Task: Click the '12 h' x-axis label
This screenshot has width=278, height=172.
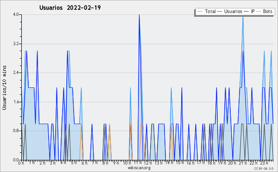Action: 148,163
